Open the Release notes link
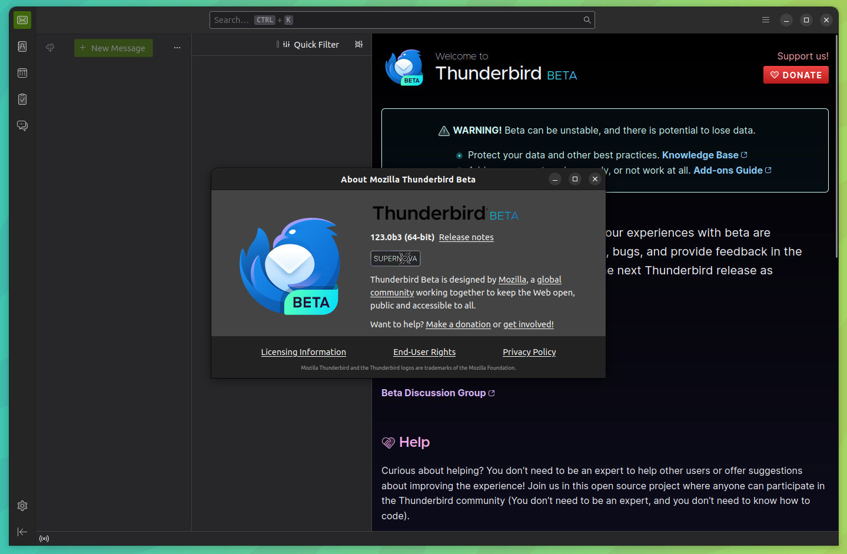 pyautogui.click(x=466, y=237)
